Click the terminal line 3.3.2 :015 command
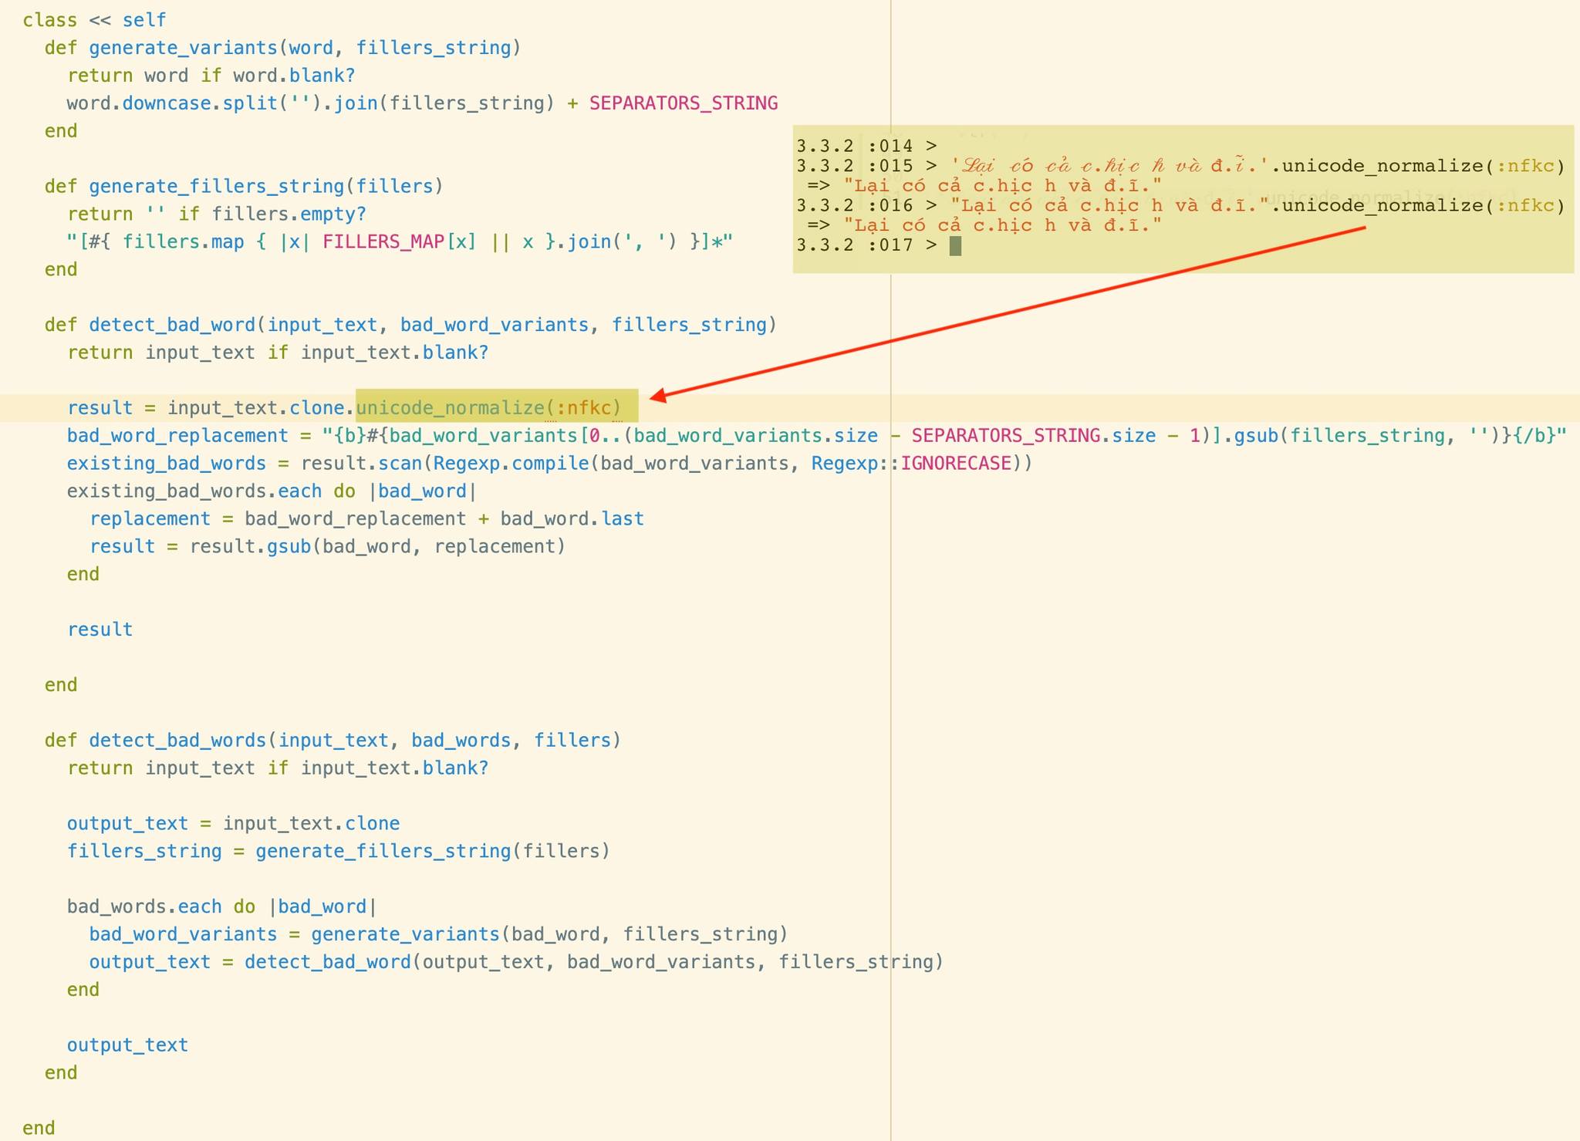The height and width of the screenshot is (1141, 1580). coord(1180,166)
